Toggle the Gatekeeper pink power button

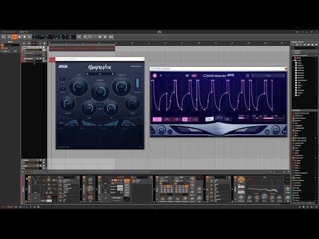(x=155, y=76)
